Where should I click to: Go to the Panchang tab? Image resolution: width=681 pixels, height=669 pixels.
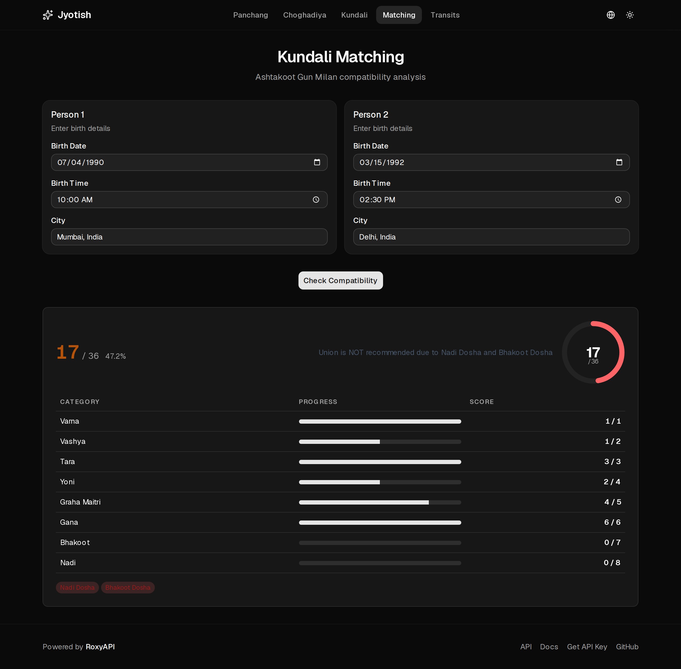(250, 15)
